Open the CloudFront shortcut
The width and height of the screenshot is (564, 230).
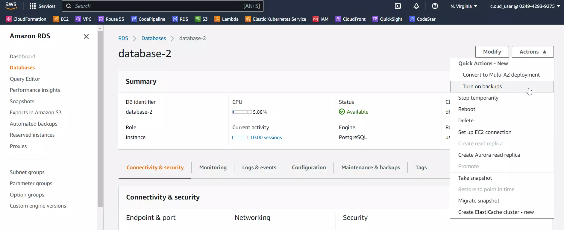point(351,19)
